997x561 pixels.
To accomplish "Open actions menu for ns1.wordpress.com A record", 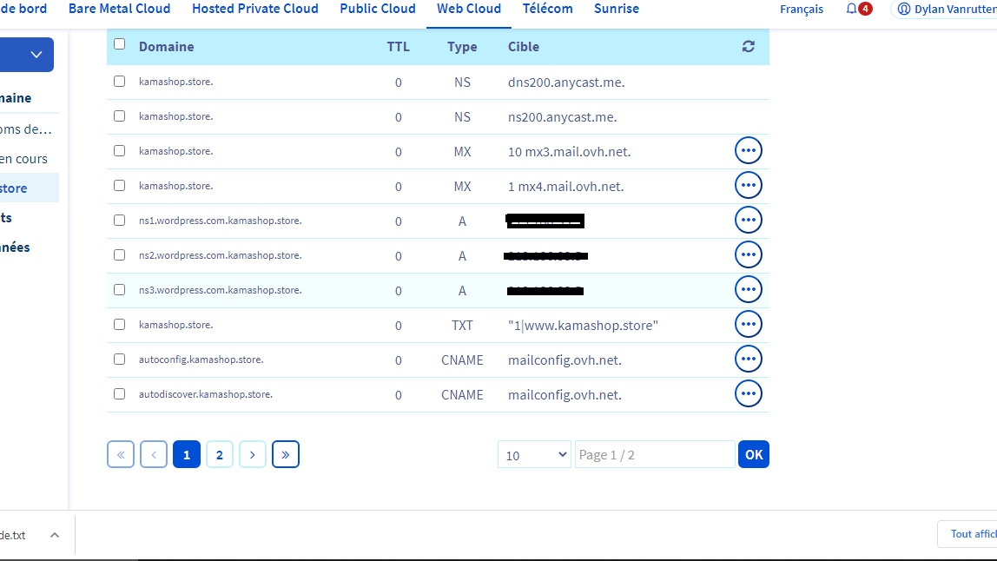I will pyautogui.click(x=748, y=221).
